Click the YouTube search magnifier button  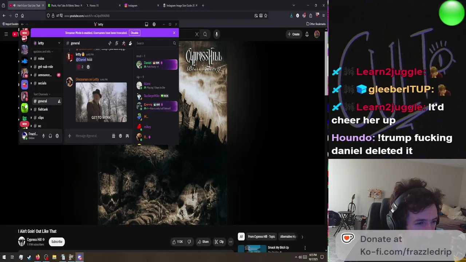pyautogui.click(x=205, y=34)
